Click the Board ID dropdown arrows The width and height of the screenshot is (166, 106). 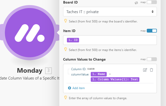pyautogui.click(x=153, y=12)
